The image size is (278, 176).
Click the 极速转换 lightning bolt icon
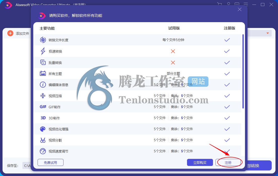click(x=43, y=51)
